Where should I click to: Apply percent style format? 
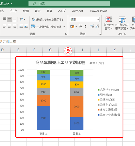80,27
